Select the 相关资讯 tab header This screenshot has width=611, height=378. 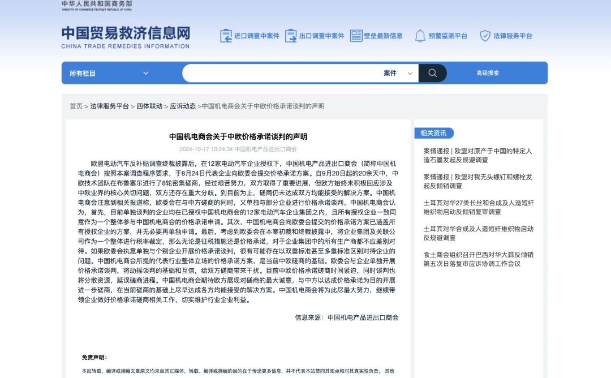434,133
